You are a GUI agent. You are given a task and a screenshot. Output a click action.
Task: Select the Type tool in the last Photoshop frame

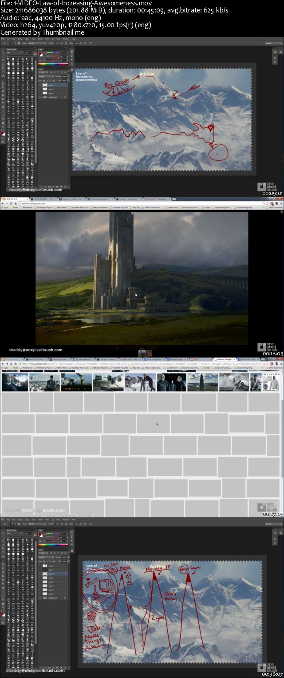[x=3, y=592]
